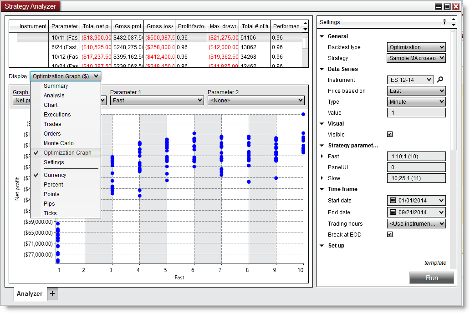Expand the Slow strategy parameter
This screenshot has height=313, width=470.
point(322,178)
